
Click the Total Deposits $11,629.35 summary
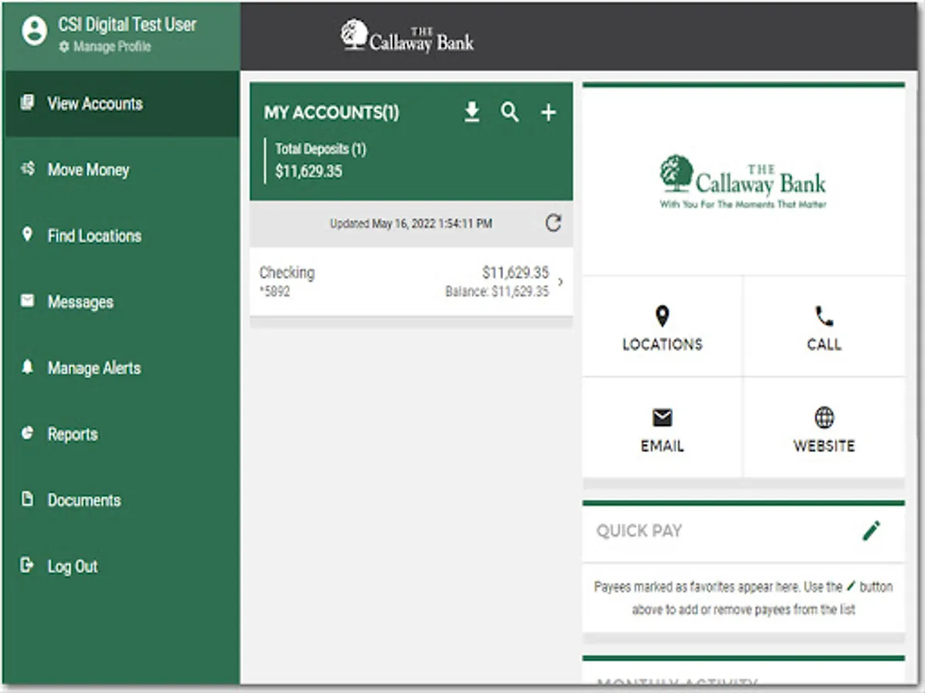pyautogui.click(x=316, y=160)
